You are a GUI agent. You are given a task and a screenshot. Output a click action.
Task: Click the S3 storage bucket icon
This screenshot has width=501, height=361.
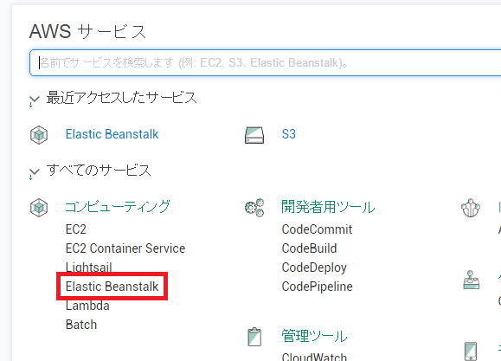pos(254,135)
